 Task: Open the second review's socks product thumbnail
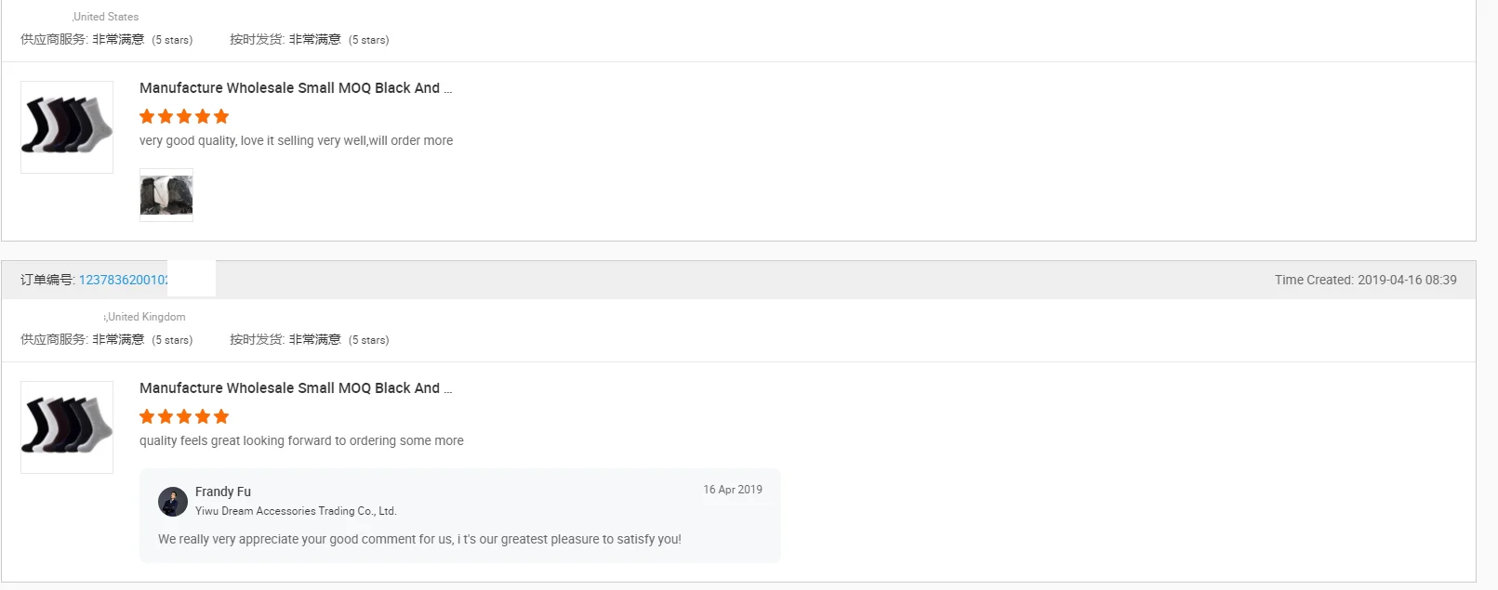click(67, 426)
